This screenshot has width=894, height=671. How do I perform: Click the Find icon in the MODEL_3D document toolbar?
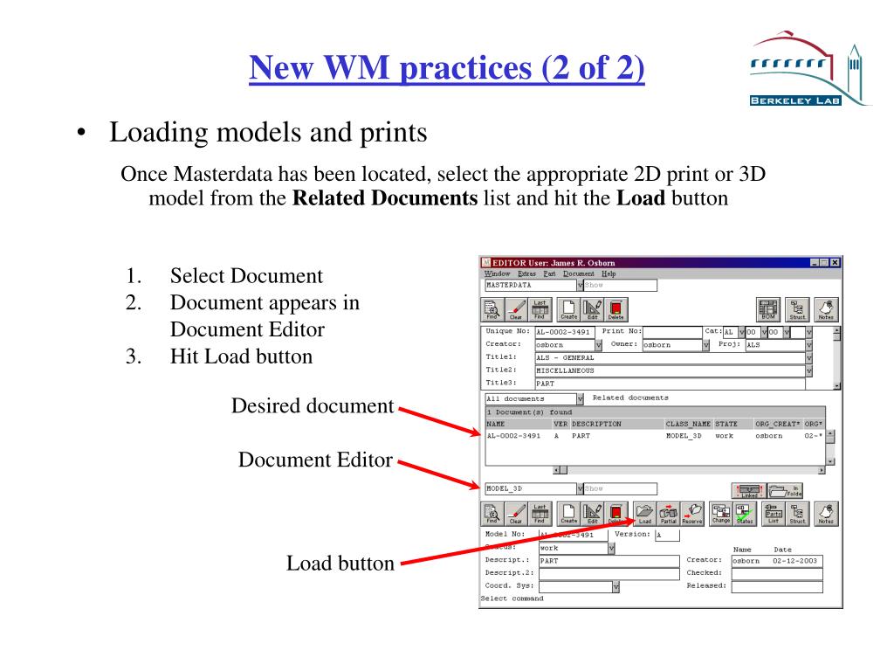point(492,514)
